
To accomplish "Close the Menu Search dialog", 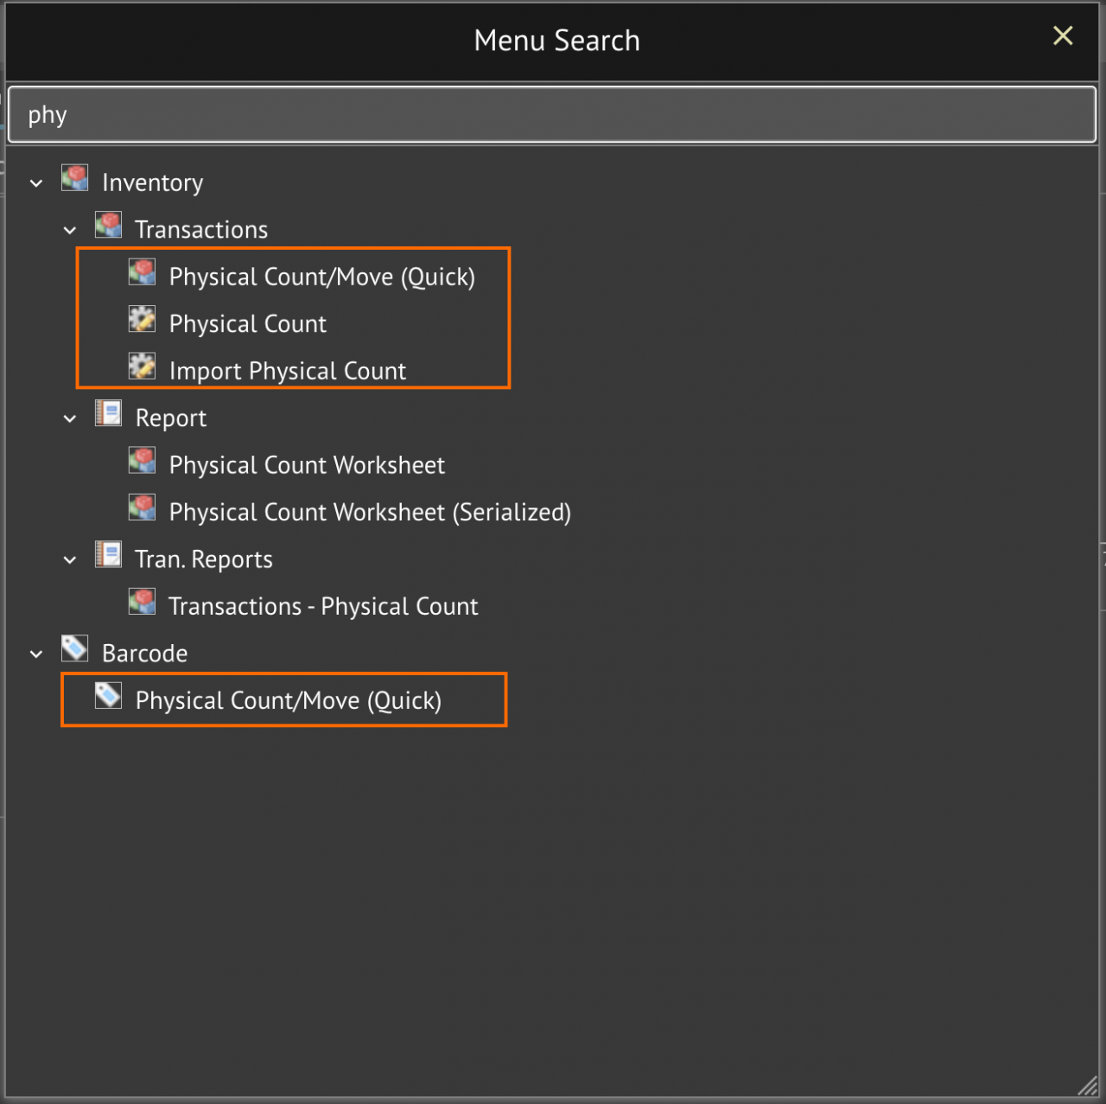I will click(1063, 35).
